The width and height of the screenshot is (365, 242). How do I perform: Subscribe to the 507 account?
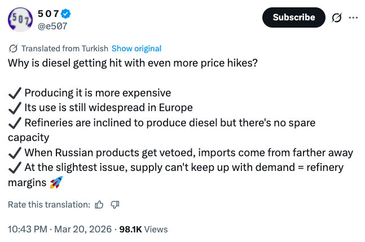coord(293,17)
